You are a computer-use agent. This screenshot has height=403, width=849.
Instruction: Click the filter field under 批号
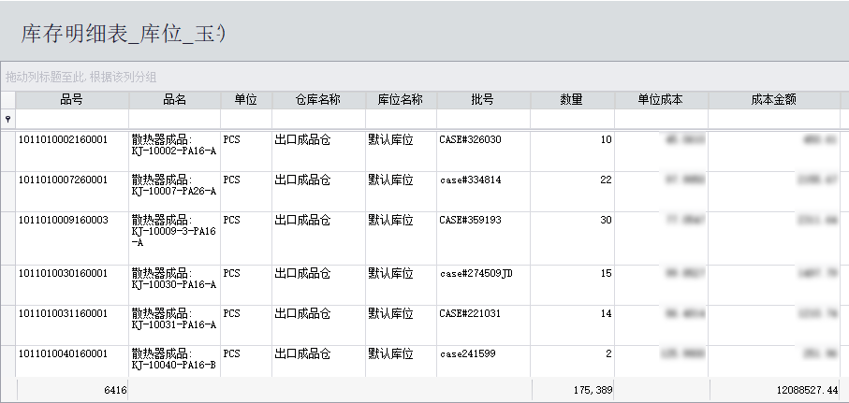[483, 119]
